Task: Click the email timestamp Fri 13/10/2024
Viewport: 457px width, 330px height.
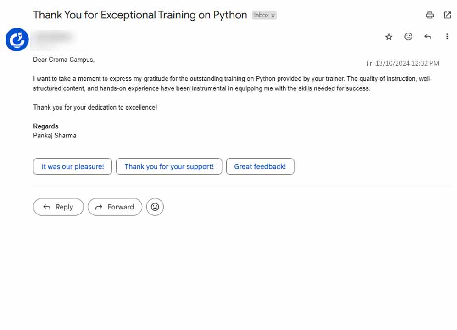Action: [402, 63]
